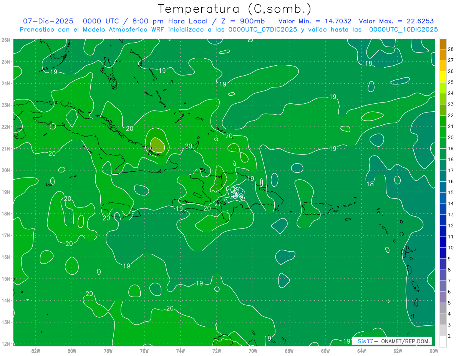Click value '22' on the color scale

(451, 115)
